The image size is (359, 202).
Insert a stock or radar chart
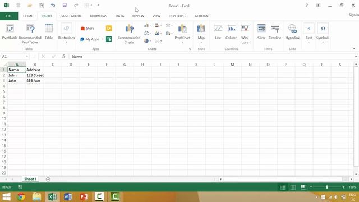[x=169, y=25]
